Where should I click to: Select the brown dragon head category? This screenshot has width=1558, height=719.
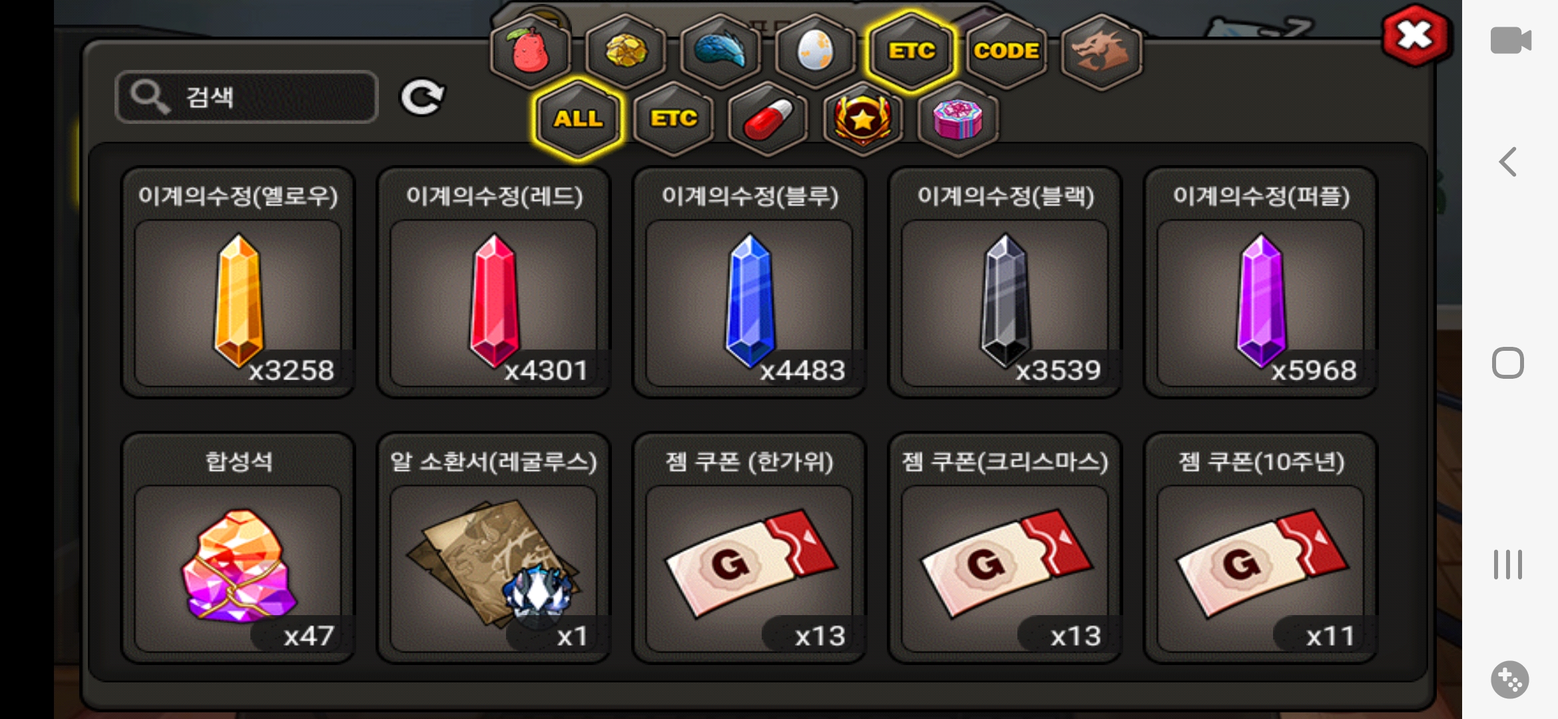tap(1101, 51)
